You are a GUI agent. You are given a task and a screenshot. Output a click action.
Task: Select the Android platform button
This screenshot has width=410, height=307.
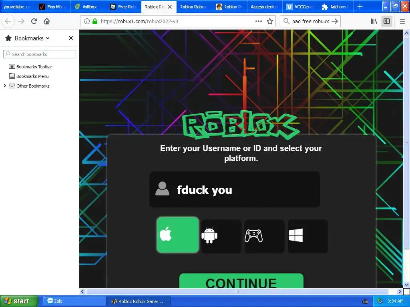click(x=221, y=236)
